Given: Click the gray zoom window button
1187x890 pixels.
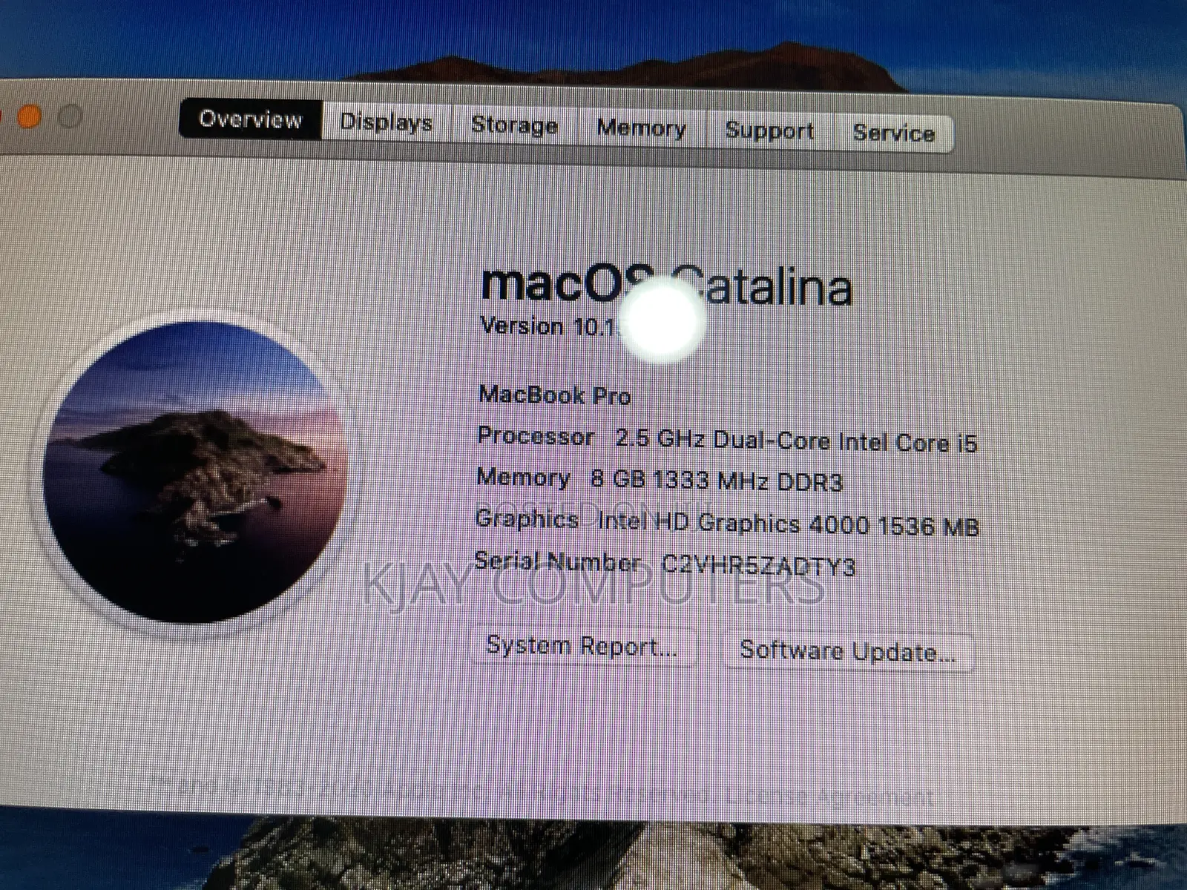Looking at the screenshot, I should pyautogui.click(x=70, y=117).
